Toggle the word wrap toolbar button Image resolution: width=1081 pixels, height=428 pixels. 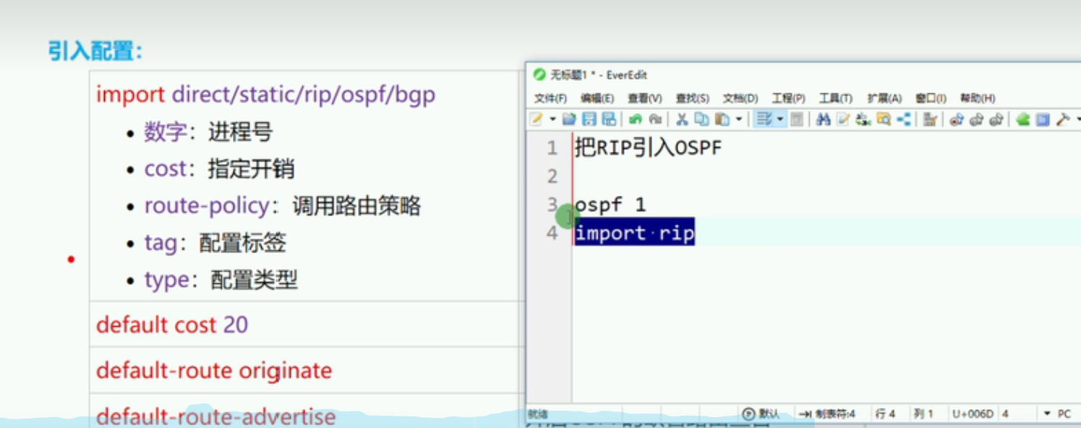pos(763,119)
